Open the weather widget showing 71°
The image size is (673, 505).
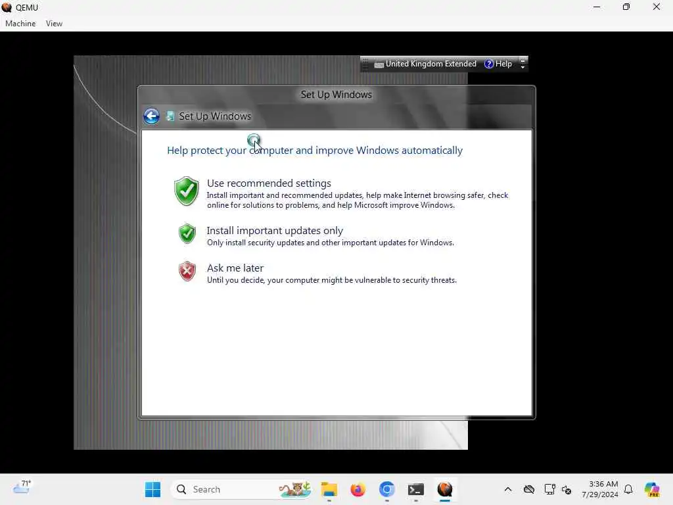click(22, 487)
